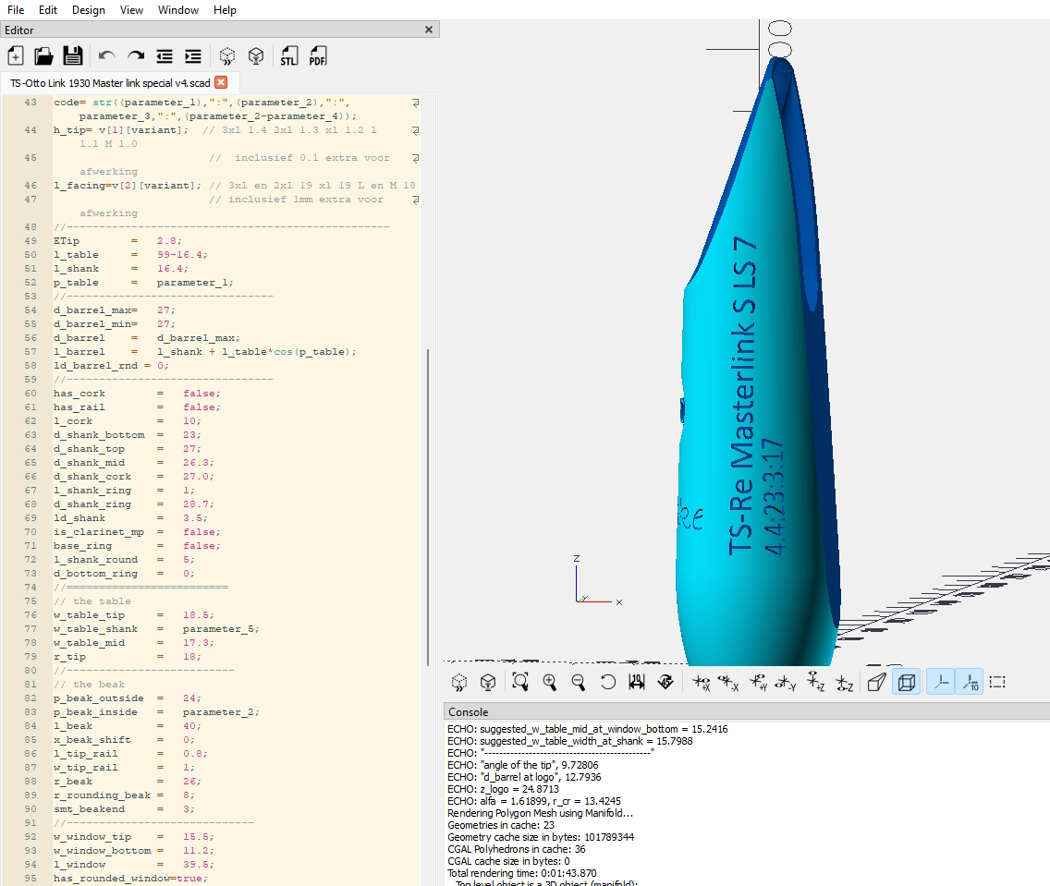The width and height of the screenshot is (1050, 886).
Task: Click the New file icon
Action: [16, 56]
